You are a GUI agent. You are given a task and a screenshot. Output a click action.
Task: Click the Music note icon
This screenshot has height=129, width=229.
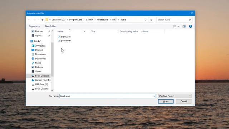pos(33,63)
